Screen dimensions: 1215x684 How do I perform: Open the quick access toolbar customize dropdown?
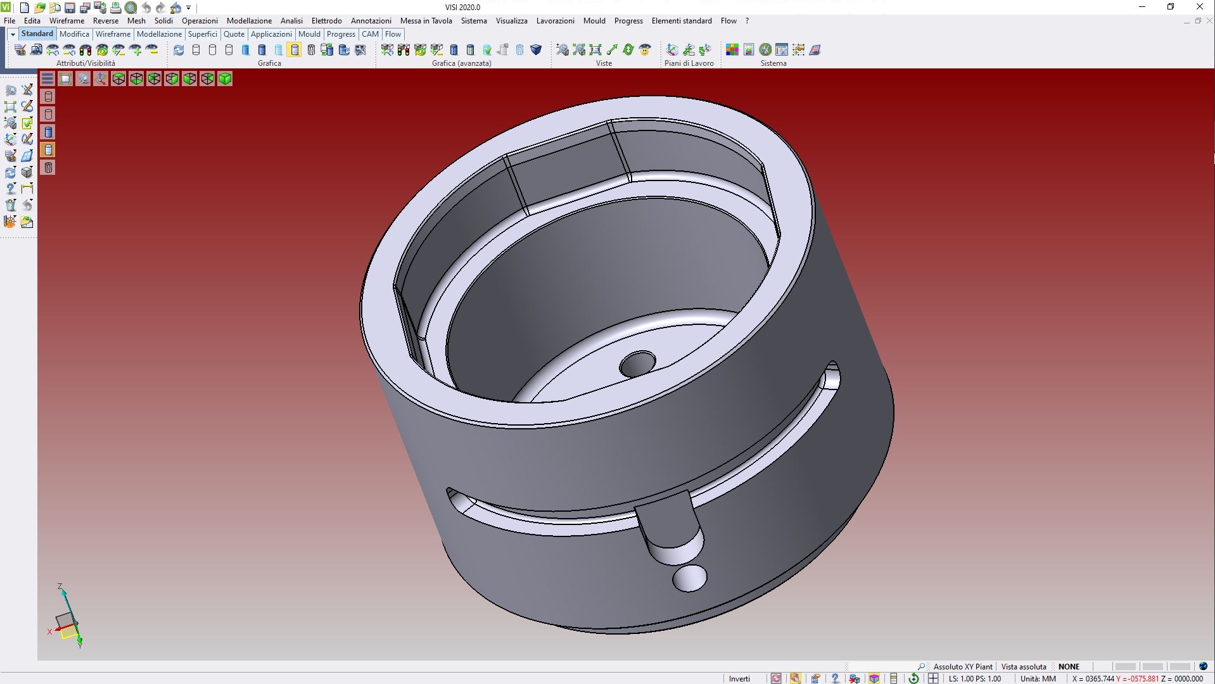point(189,8)
